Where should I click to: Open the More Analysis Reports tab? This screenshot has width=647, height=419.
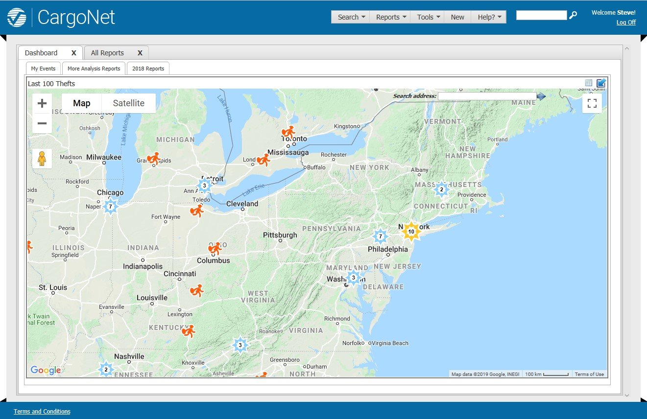tap(94, 69)
